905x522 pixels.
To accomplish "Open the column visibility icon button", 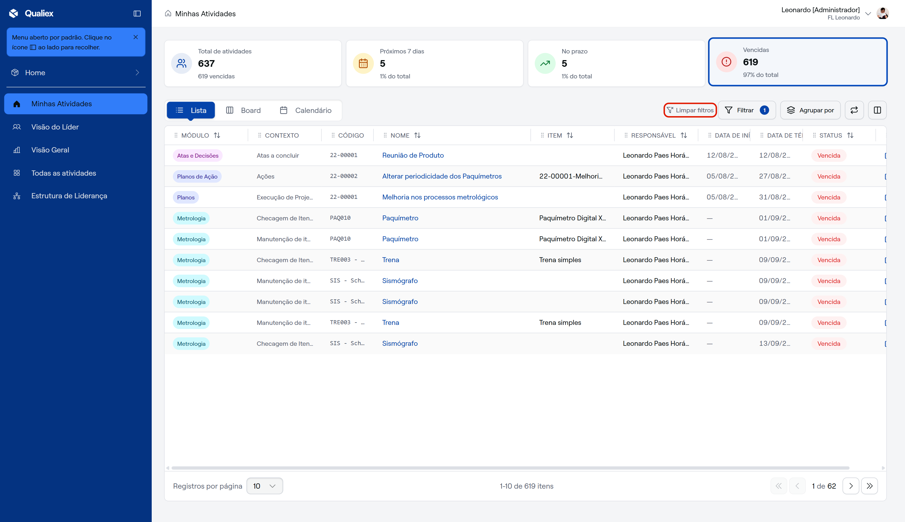I will point(877,110).
